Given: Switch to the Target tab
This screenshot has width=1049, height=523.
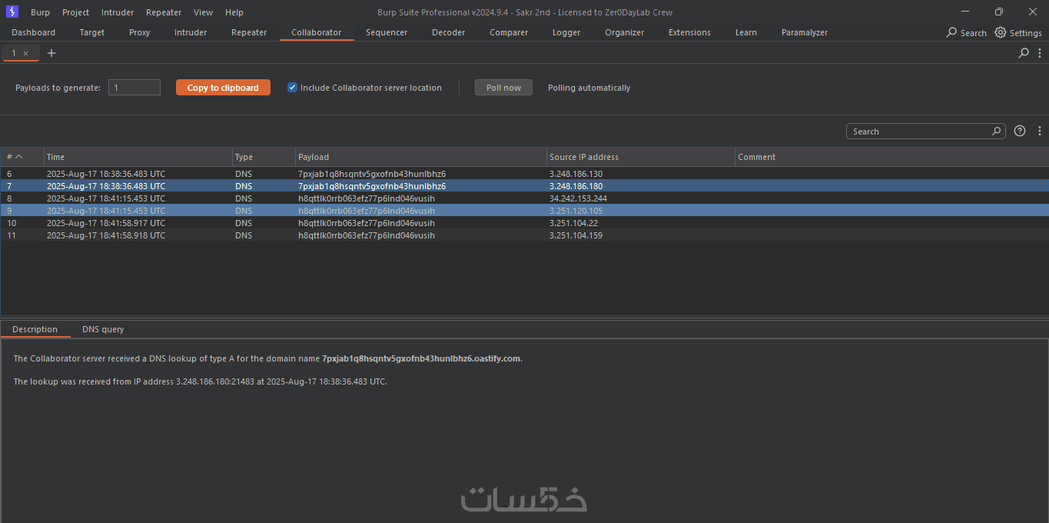Looking at the screenshot, I should click(x=92, y=32).
